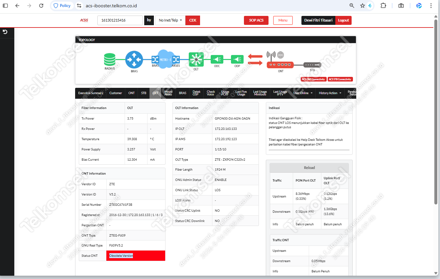Click the PORT value 1/15/10
This screenshot has width=440, height=279.
click(220, 149)
